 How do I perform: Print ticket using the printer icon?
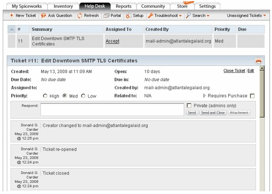point(259,61)
